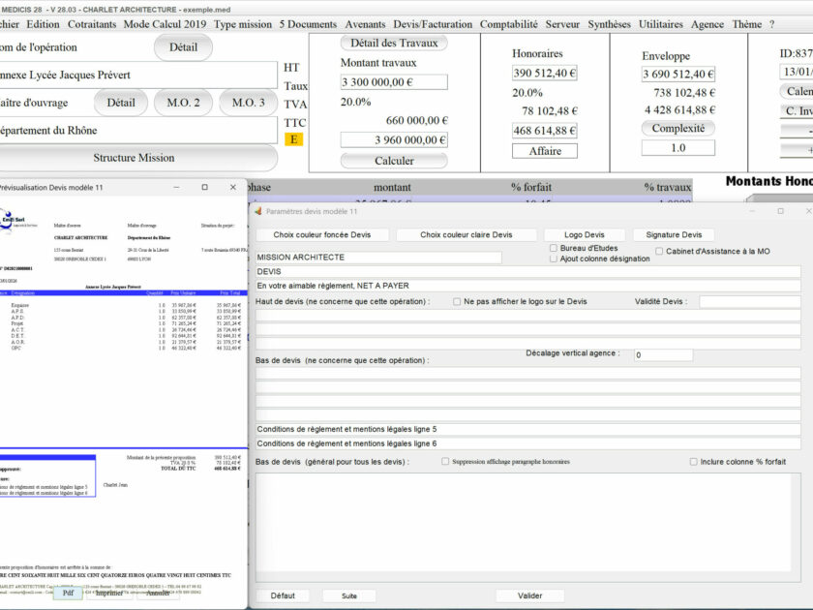Check Suppression affichage paragraphe honoraires
Viewport: 813px width, 610px height.
coord(445,461)
